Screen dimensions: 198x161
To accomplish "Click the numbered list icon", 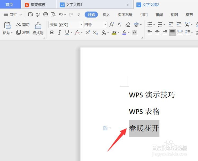I will coord(160,24).
